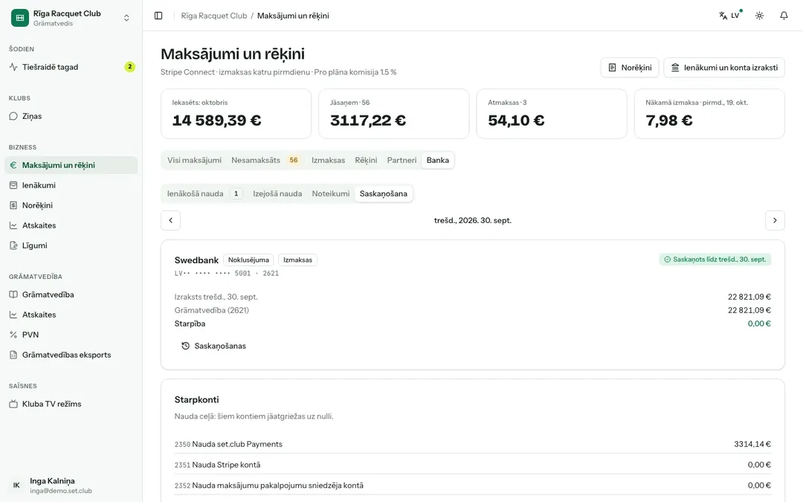803x502 pixels.
Task: Click Grāmatvedība (2621) row
Action: tap(473, 310)
